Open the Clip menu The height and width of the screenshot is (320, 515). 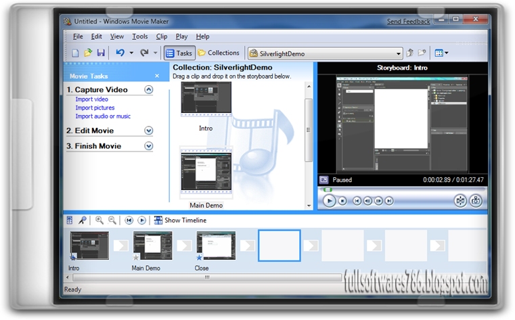click(162, 37)
